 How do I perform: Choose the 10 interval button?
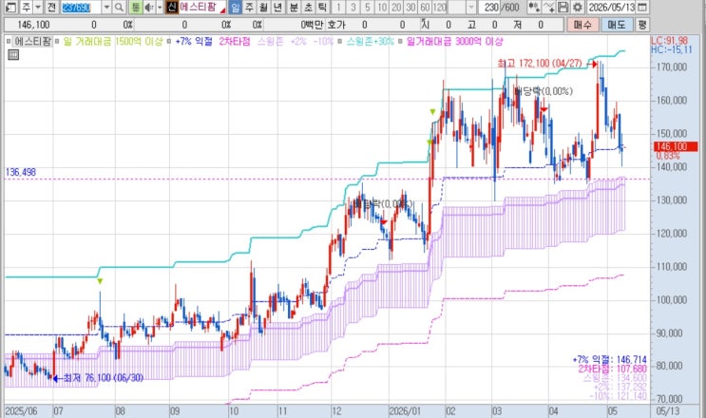point(382,8)
